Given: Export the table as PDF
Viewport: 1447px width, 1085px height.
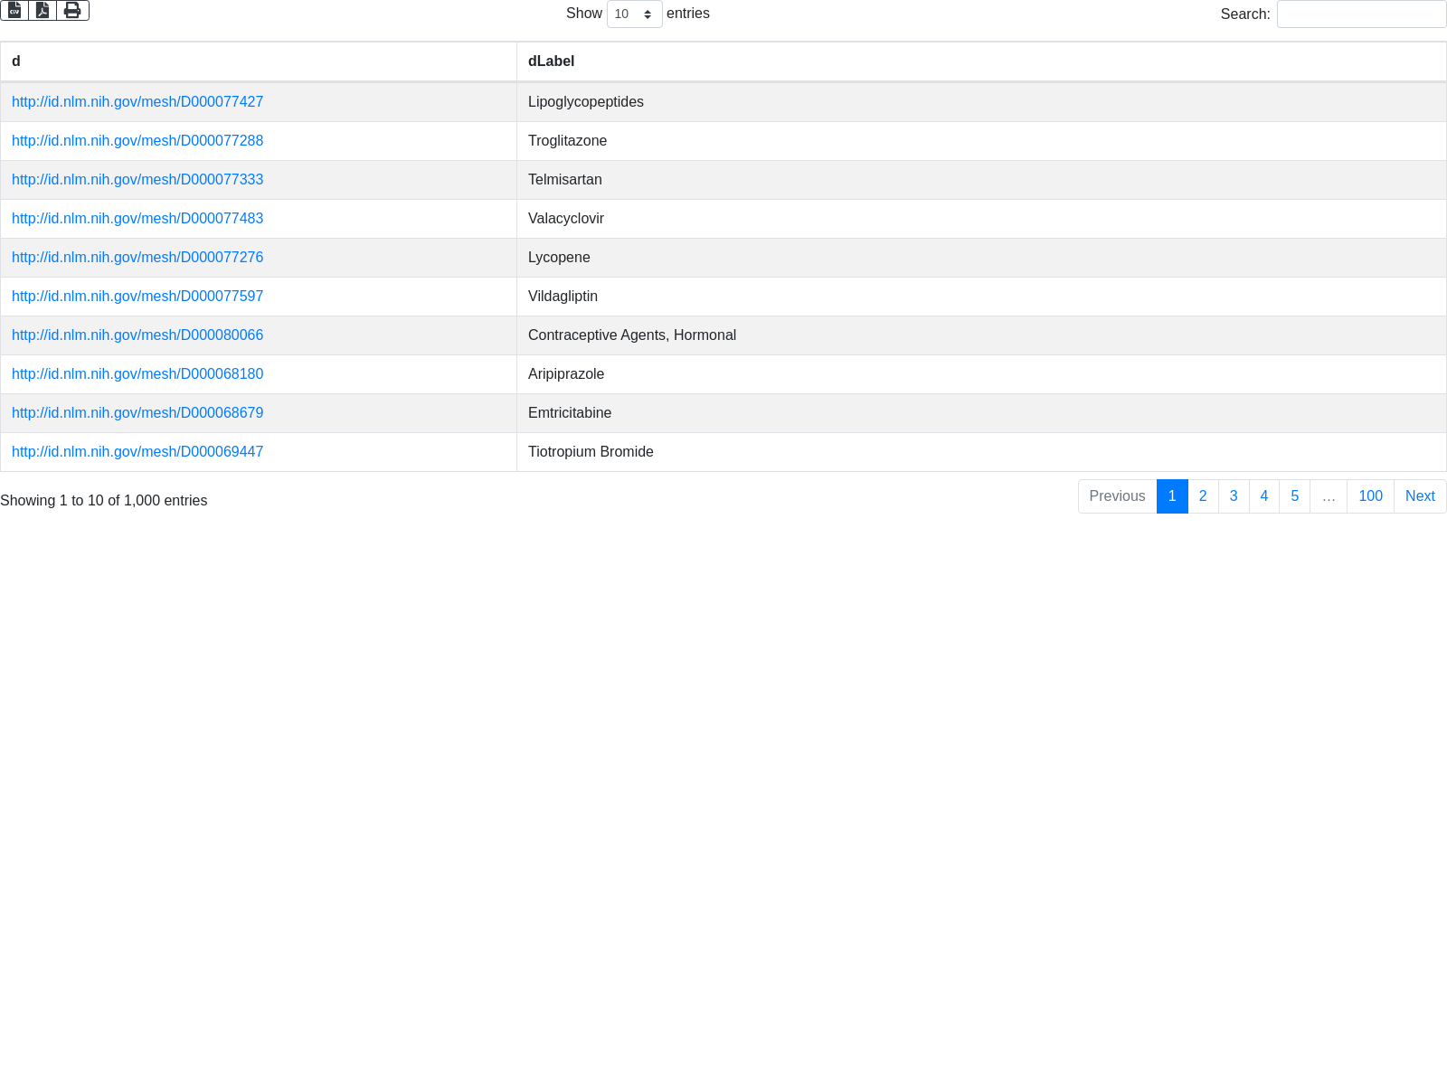Looking at the screenshot, I should coord(43,10).
